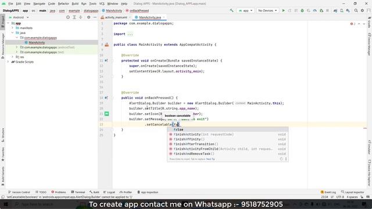Open the VCS menu
This screenshot has height=209, width=372.
102,3
